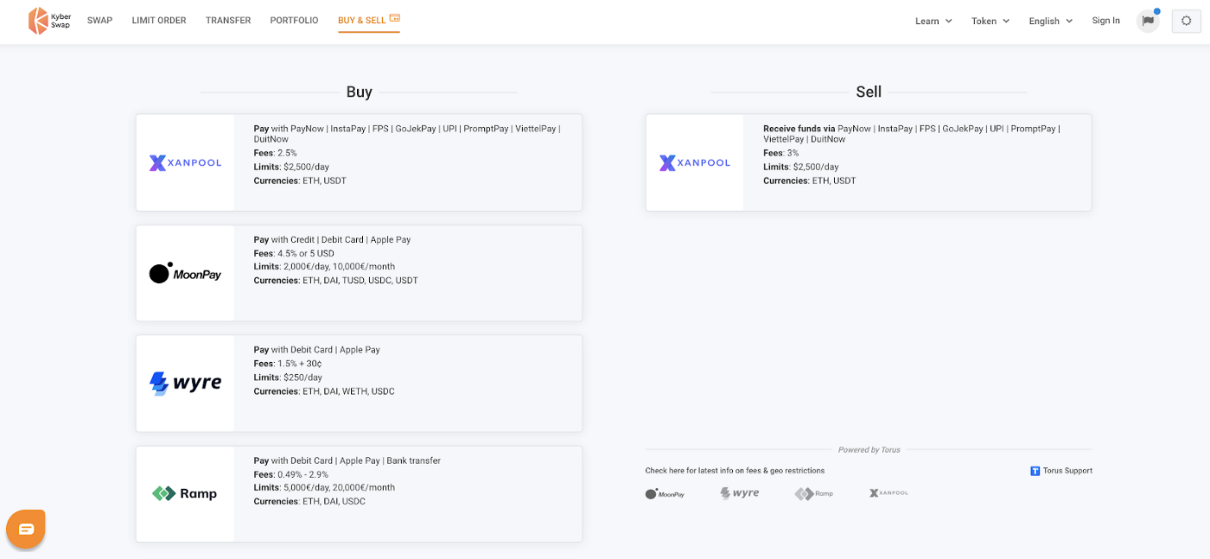
Task: Click 'Limits: $250/day' in Wyre card
Action: 288,378
